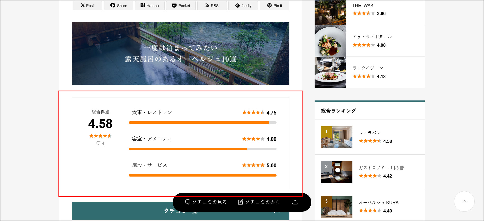The image size is (484, 221).
Task: Follow the site on feedly
Action: click(x=243, y=6)
